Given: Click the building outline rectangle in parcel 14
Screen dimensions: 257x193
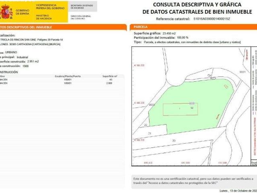Looking at the screenshot, I should [180, 109].
